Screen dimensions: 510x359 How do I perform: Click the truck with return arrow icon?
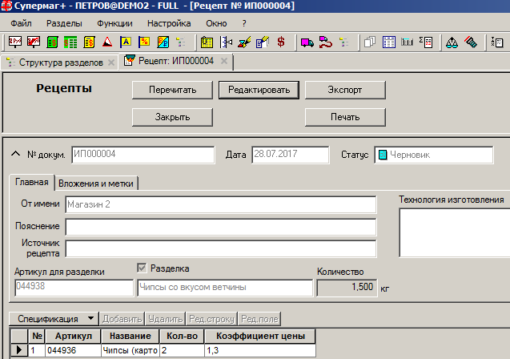[326, 42]
